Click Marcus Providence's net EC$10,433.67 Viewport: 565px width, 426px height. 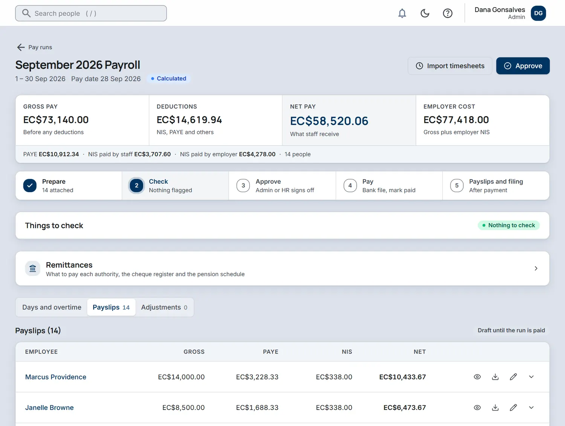[x=403, y=377]
